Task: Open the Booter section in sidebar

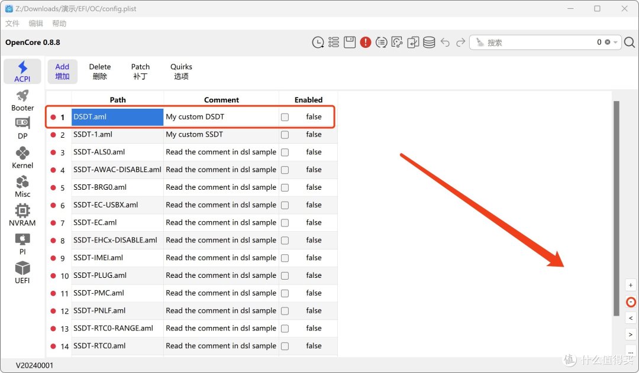Action: [x=22, y=100]
